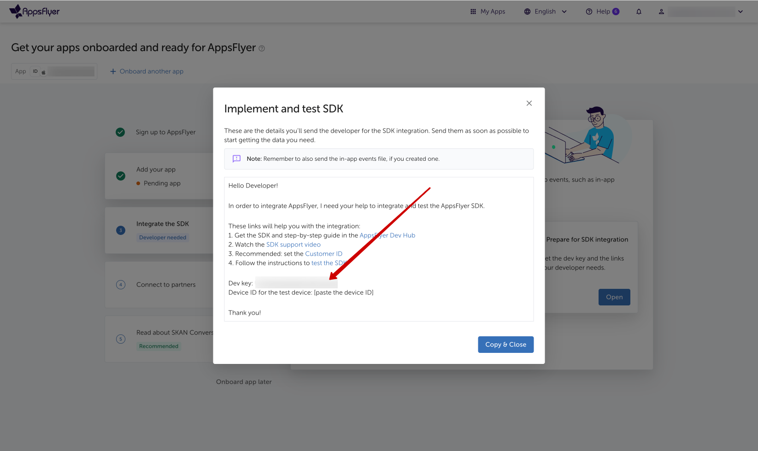Click the blurred Dev key value
The image size is (758, 451).
coord(296,283)
